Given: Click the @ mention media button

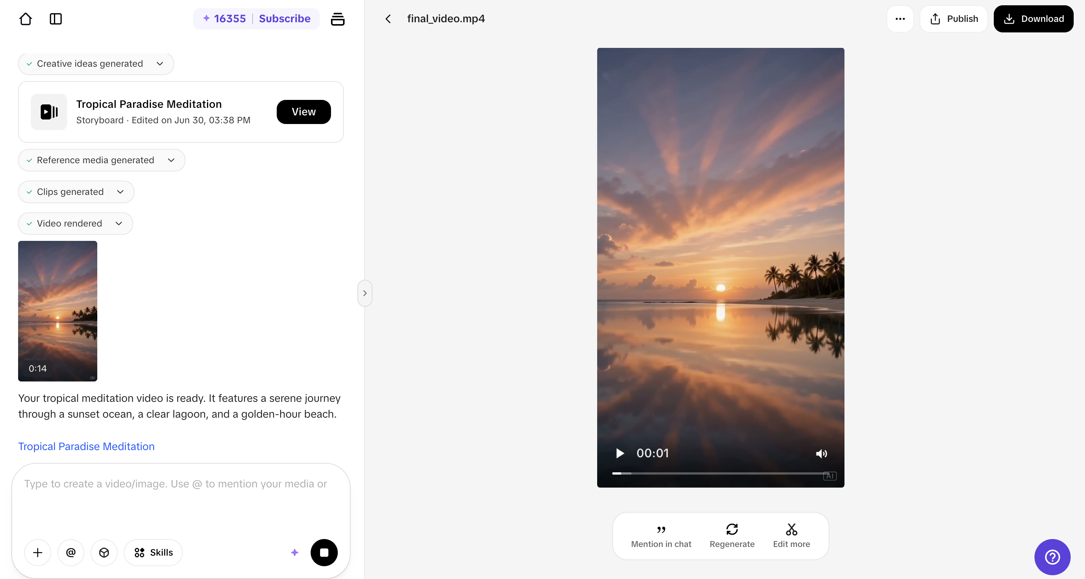Looking at the screenshot, I should coord(71,552).
